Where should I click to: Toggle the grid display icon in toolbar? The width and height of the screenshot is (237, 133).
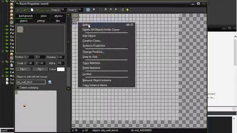click(x=88, y=10)
